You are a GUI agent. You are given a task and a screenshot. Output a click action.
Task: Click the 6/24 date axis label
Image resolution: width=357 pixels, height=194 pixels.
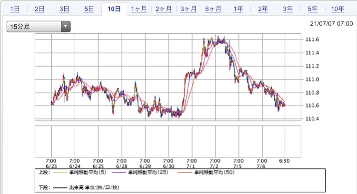pyautogui.click(x=75, y=166)
